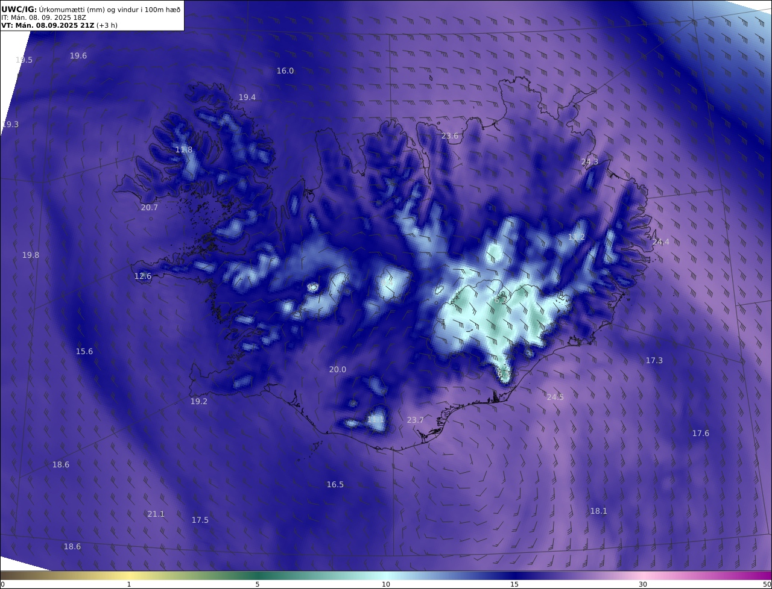
Task: Click the 21.1 value label
Action: coord(156,514)
